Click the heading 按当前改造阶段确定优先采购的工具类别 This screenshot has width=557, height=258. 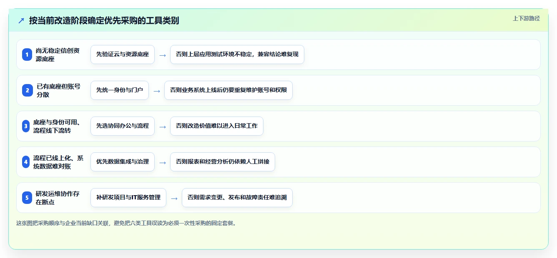104,20
